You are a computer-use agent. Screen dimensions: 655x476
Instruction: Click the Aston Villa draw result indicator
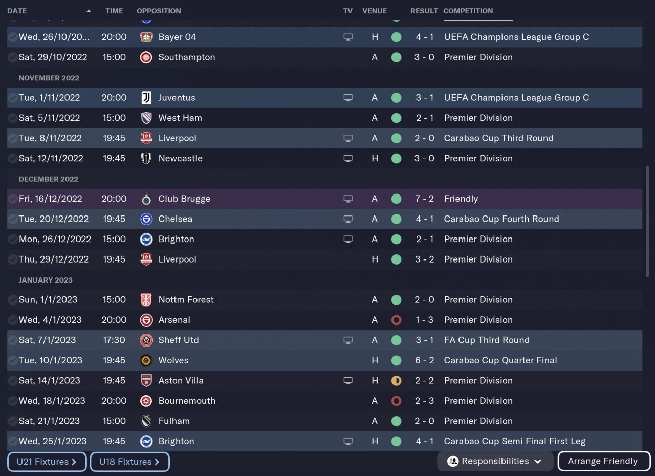396,381
